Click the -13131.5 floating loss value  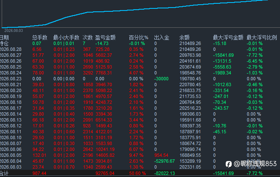(222, 61)
